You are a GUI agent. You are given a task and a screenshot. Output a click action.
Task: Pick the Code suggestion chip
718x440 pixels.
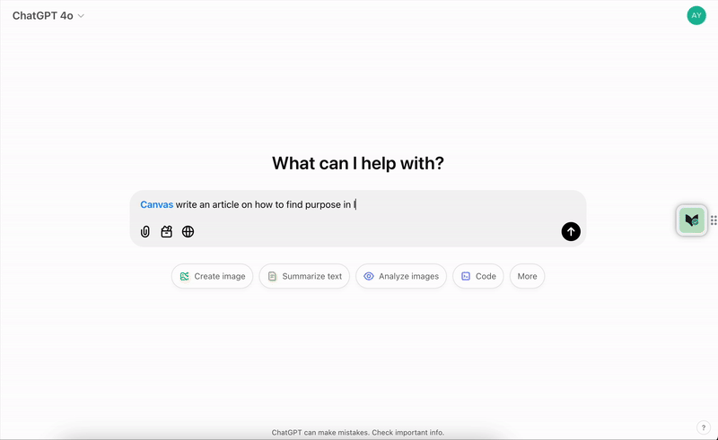(x=478, y=276)
